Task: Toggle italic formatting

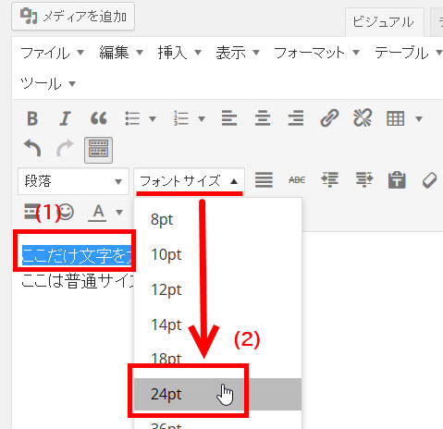Action: pyautogui.click(x=65, y=118)
